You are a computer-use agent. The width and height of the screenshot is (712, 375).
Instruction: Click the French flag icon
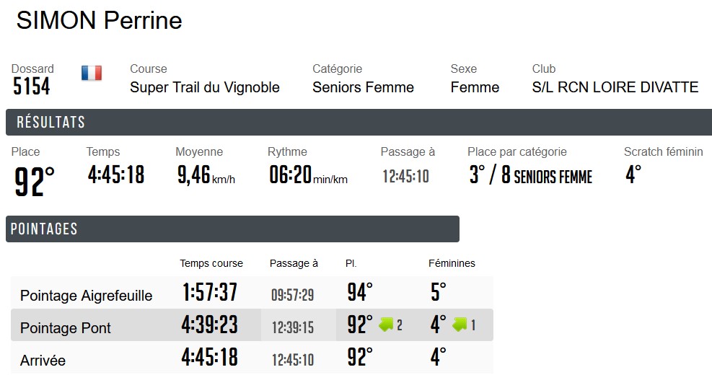click(92, 73)
